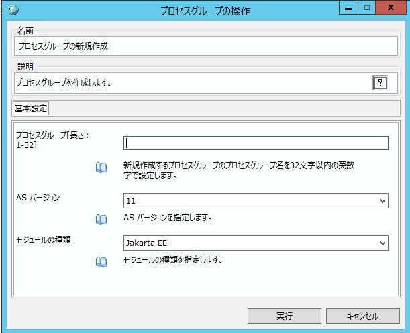The image size is (410, 333).
Task: Minimize the プロセスグループの操作 dialog
Action: (x=347, y=8)
